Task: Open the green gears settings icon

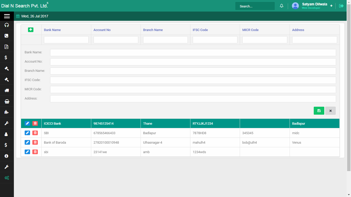Action: click(x=7, y=178)
